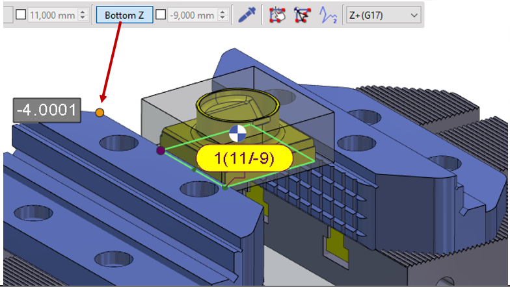Click the 11,000 mm spinner arrows
This screenshot has width=510, height=287.
click(x=83, y=15)
